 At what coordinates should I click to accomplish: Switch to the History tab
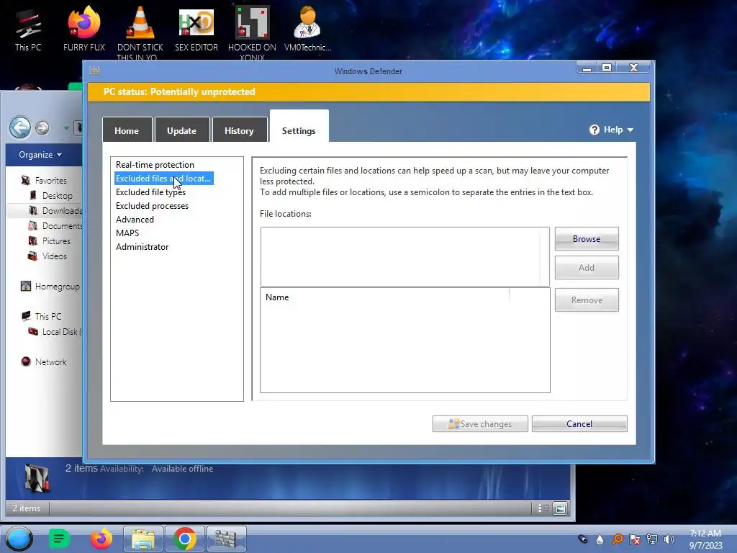coord(239,130)
